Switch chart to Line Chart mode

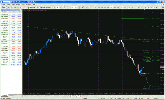[x=61, y=7]
